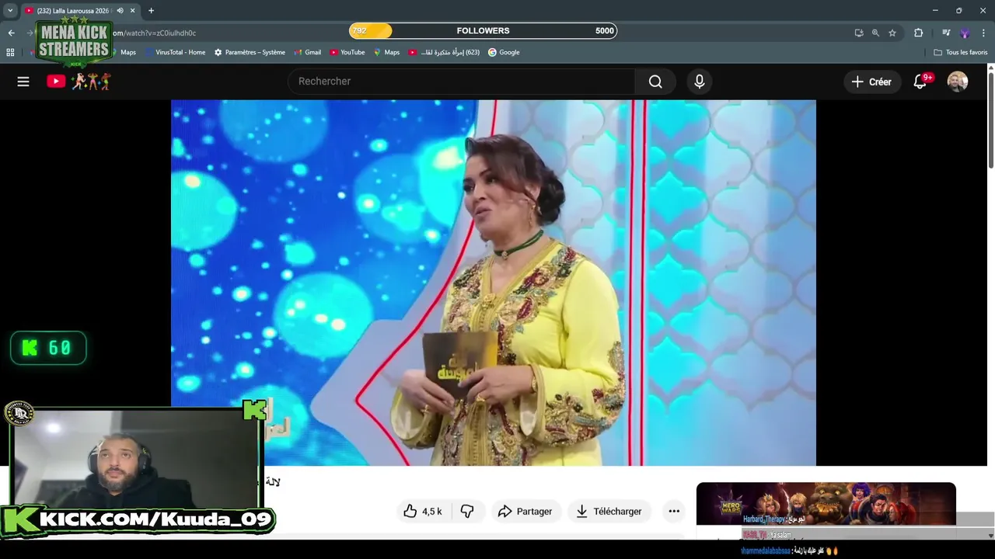Open the YouTube account avatar menu

(958, 82)
